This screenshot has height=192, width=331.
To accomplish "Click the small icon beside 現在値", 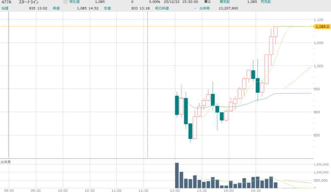I will [x=65, y=2].
